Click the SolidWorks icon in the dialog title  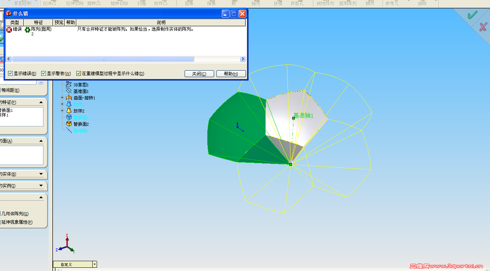point(9,13)
